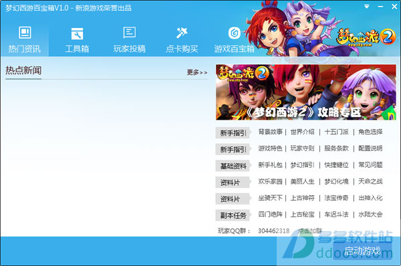Open the 天命之战 link

(370, 182)
